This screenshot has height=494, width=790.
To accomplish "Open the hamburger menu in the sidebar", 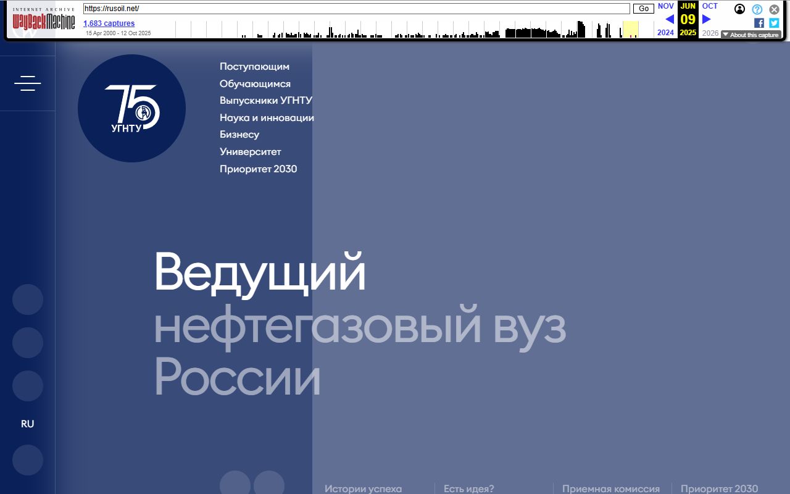I will pos(28,83).
